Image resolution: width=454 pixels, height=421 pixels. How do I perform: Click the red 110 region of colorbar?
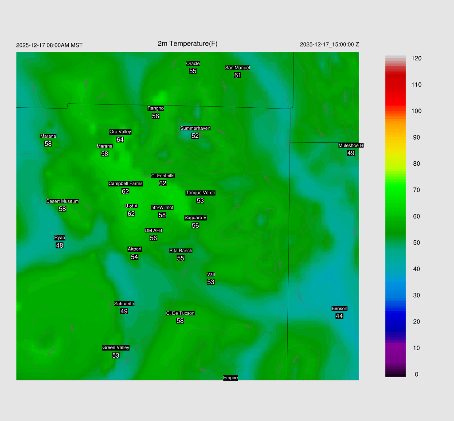pyautogui.click(x=395, y=85)
